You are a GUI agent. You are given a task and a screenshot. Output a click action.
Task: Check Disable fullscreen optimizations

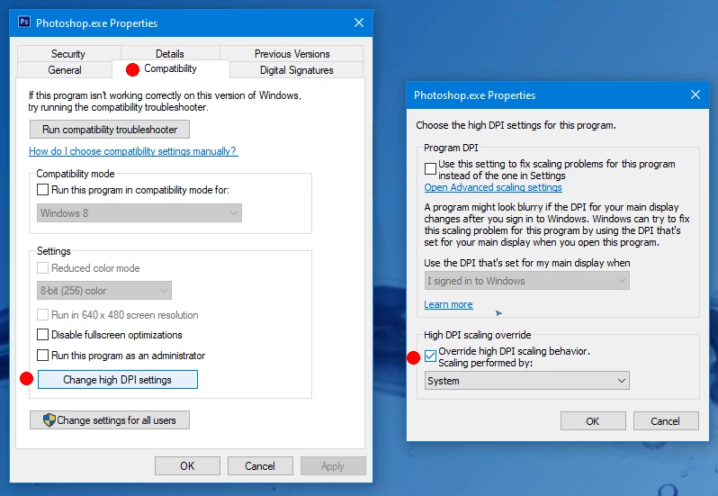[x=42, y=335]
